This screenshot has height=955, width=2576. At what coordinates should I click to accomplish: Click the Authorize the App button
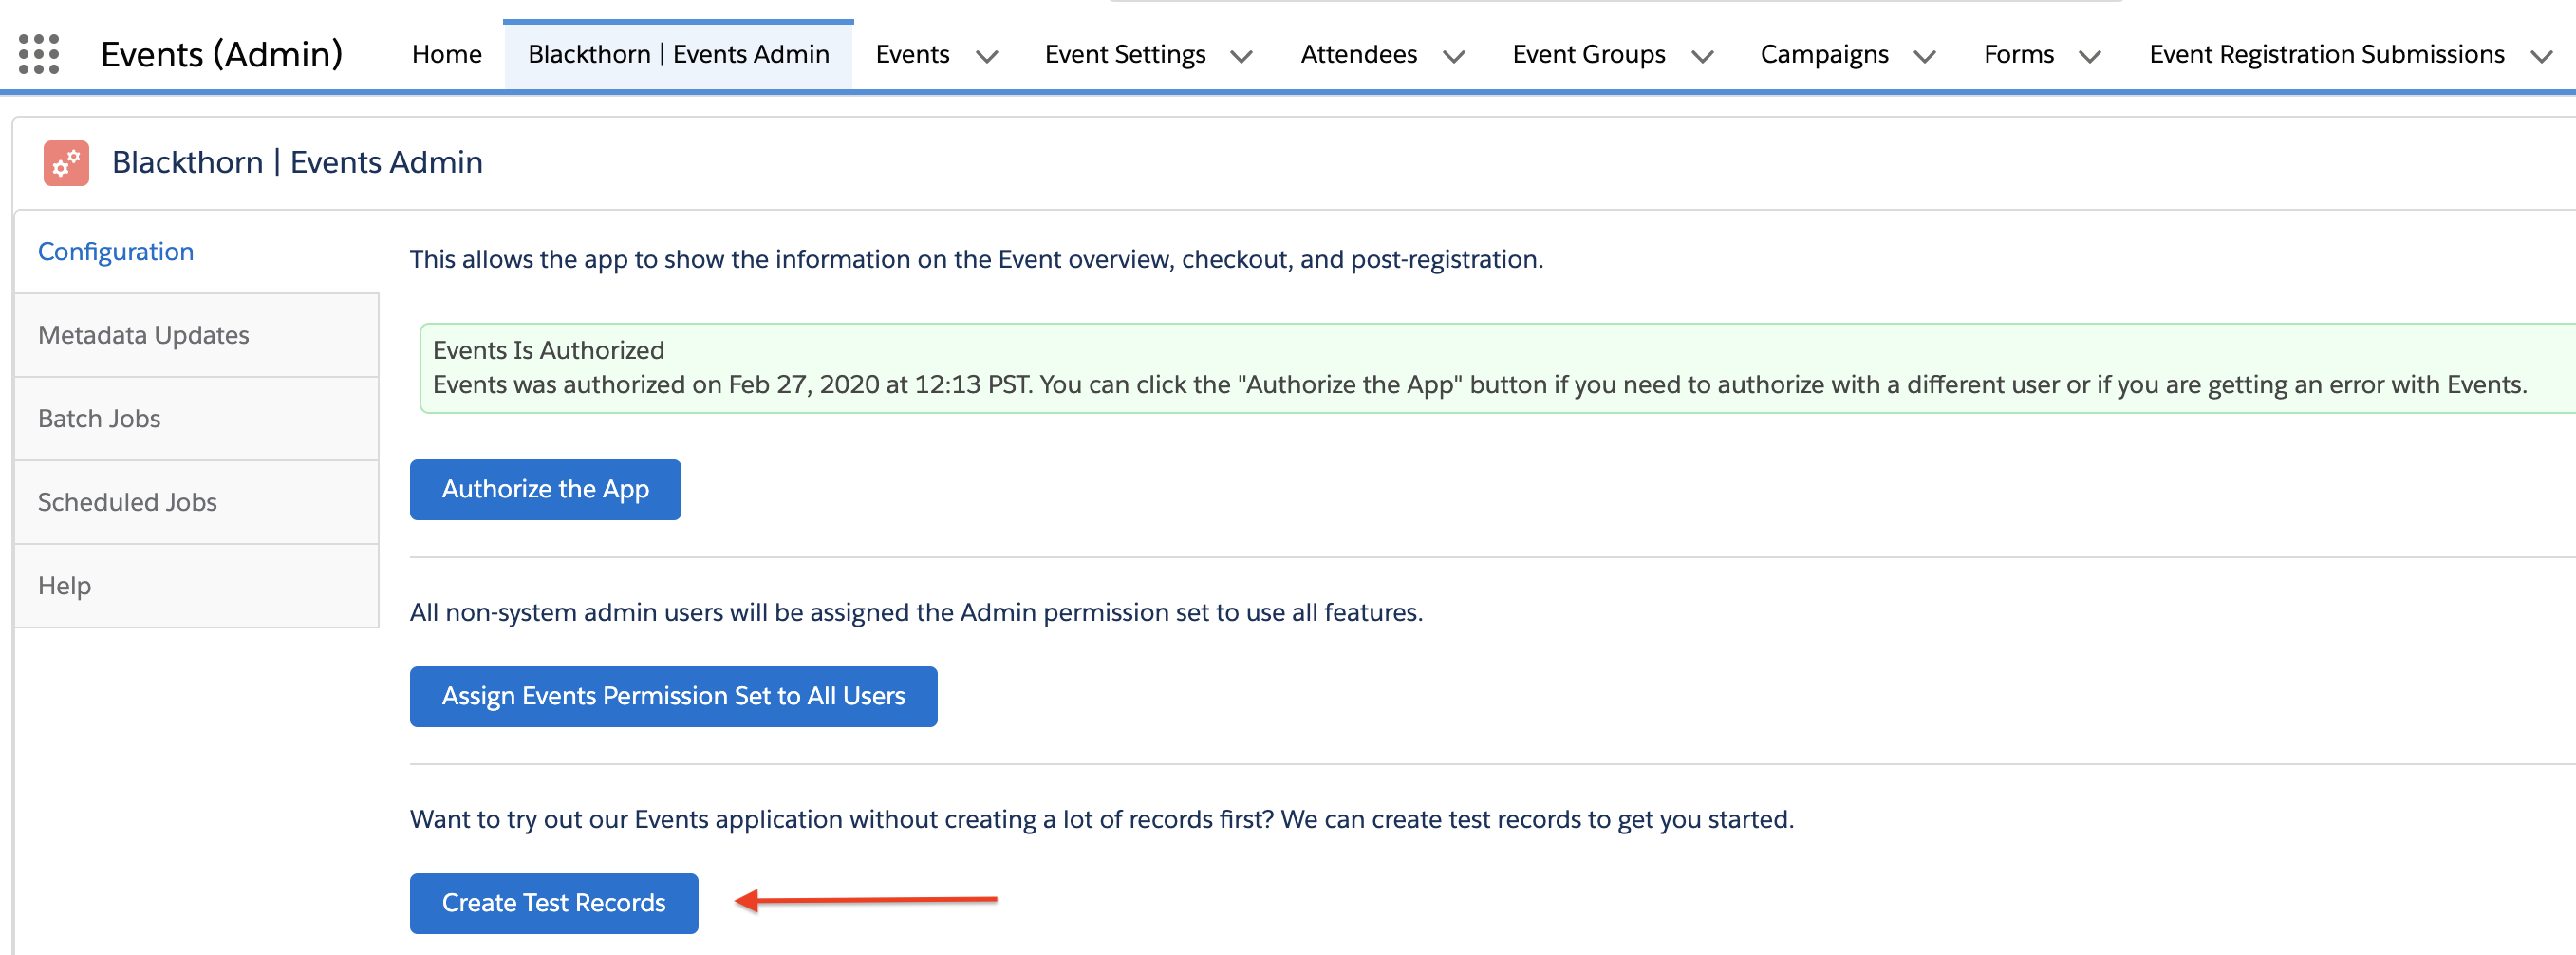(x=545, y=490)
